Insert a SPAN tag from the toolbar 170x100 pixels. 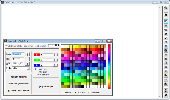(x=166, y=59)
